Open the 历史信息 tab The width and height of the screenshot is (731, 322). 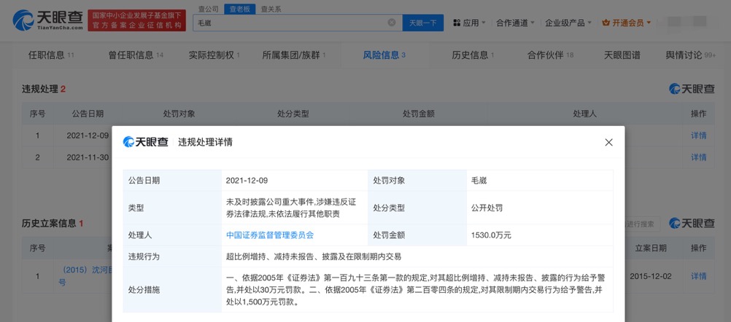[473, 55]
